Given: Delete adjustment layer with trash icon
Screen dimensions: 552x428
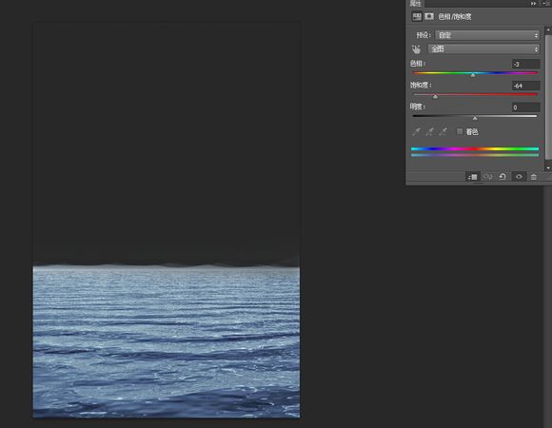Looking at the screenshot, I should (534, 177).
